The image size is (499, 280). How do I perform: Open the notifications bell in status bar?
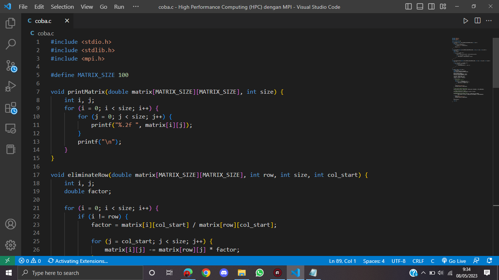pos(490,261)
